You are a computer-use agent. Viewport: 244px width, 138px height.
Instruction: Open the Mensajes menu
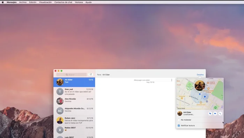tap(12, 2)
